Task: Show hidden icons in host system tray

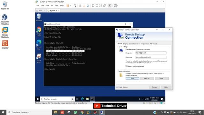Action: (158, 112)
